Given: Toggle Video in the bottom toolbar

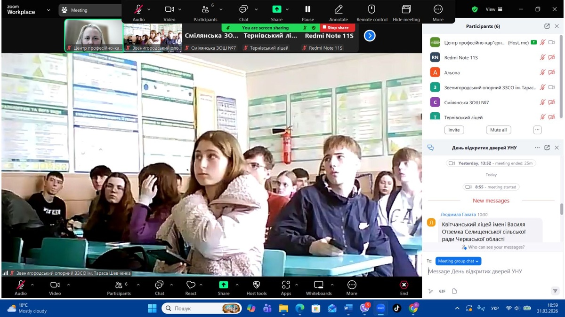Looking at the screenshot, I should coord(55,285).
